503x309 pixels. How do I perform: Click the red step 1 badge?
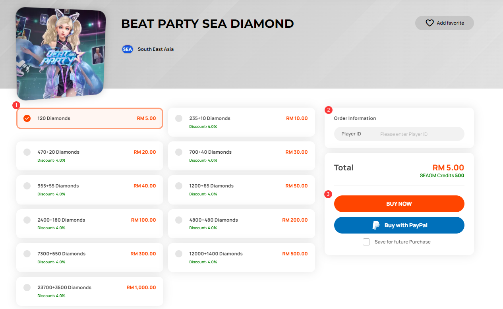tap(16, 105)
